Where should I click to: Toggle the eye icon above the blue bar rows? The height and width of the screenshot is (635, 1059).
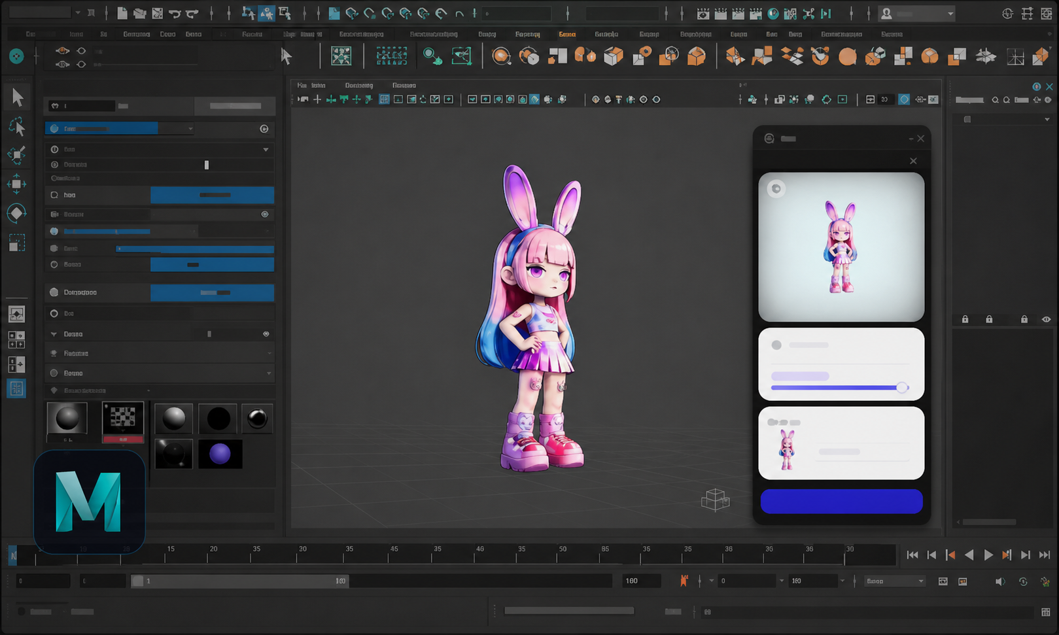tap(265, 214)
